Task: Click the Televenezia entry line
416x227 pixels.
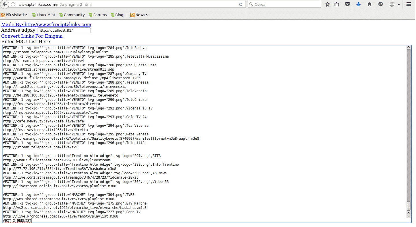Action: click(76, 82)
